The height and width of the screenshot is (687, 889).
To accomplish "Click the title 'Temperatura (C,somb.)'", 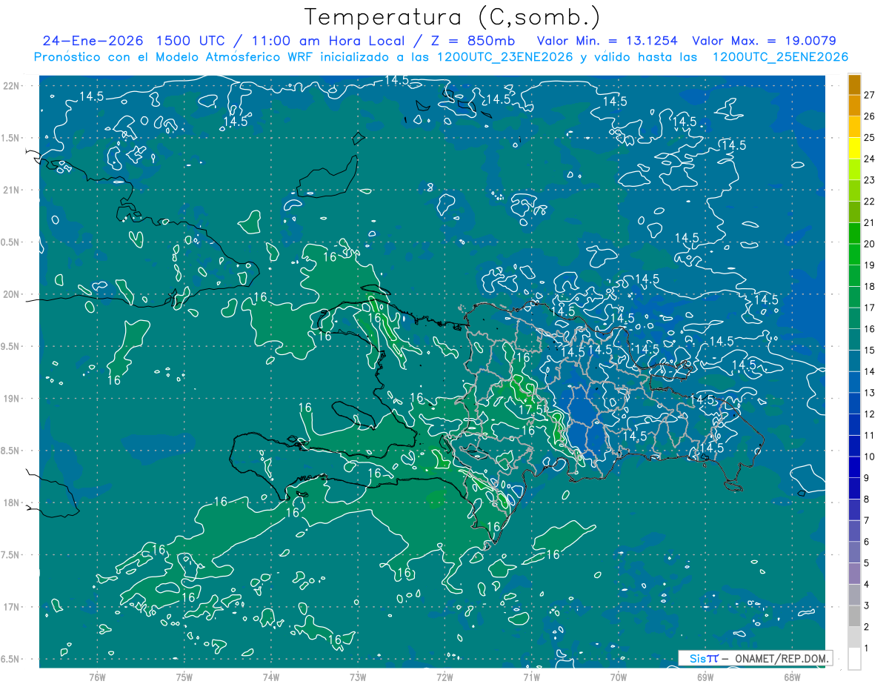I will [452, 16].
